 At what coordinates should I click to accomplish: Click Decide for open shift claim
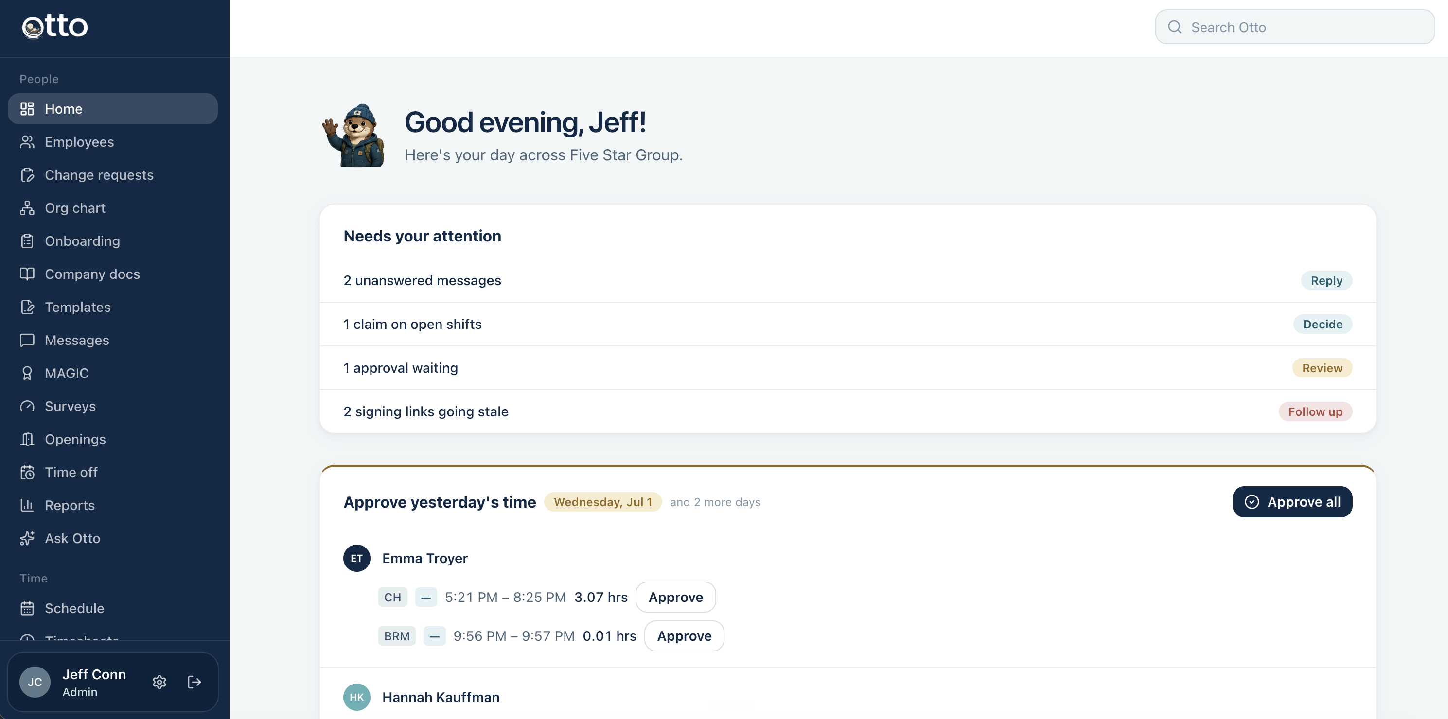coord(1322,324)
